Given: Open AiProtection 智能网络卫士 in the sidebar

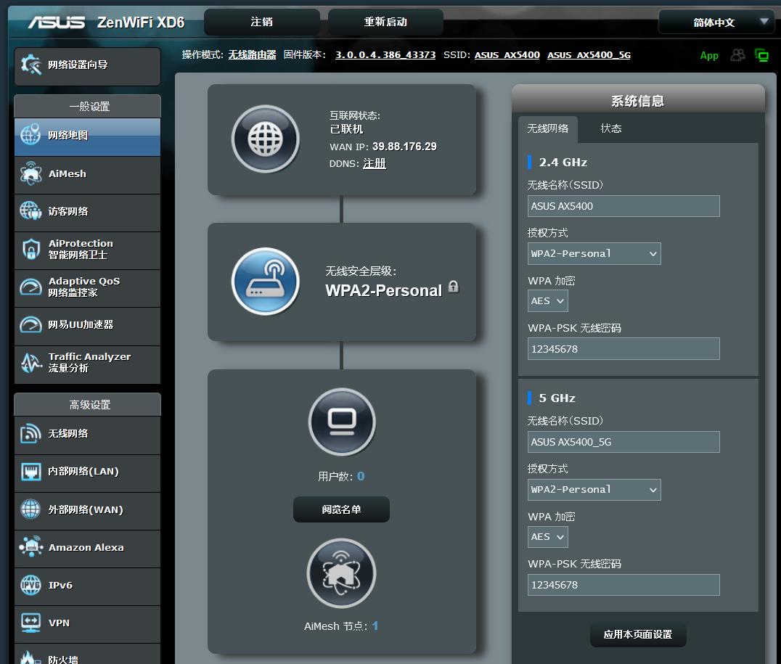Looking at the screenshot, I should [87, 250].
